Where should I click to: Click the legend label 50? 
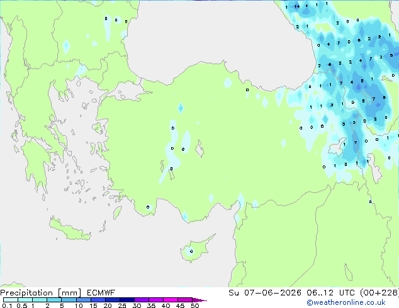coord(194,305)
